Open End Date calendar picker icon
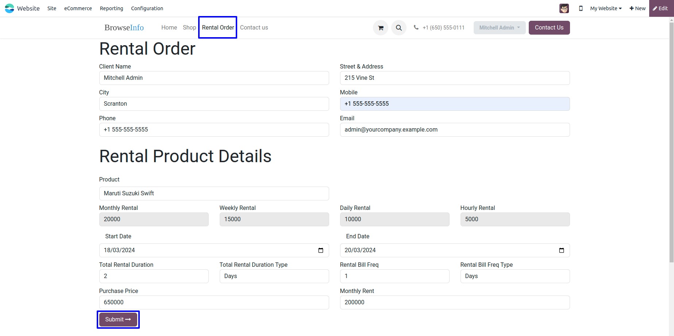 (561, 250)
